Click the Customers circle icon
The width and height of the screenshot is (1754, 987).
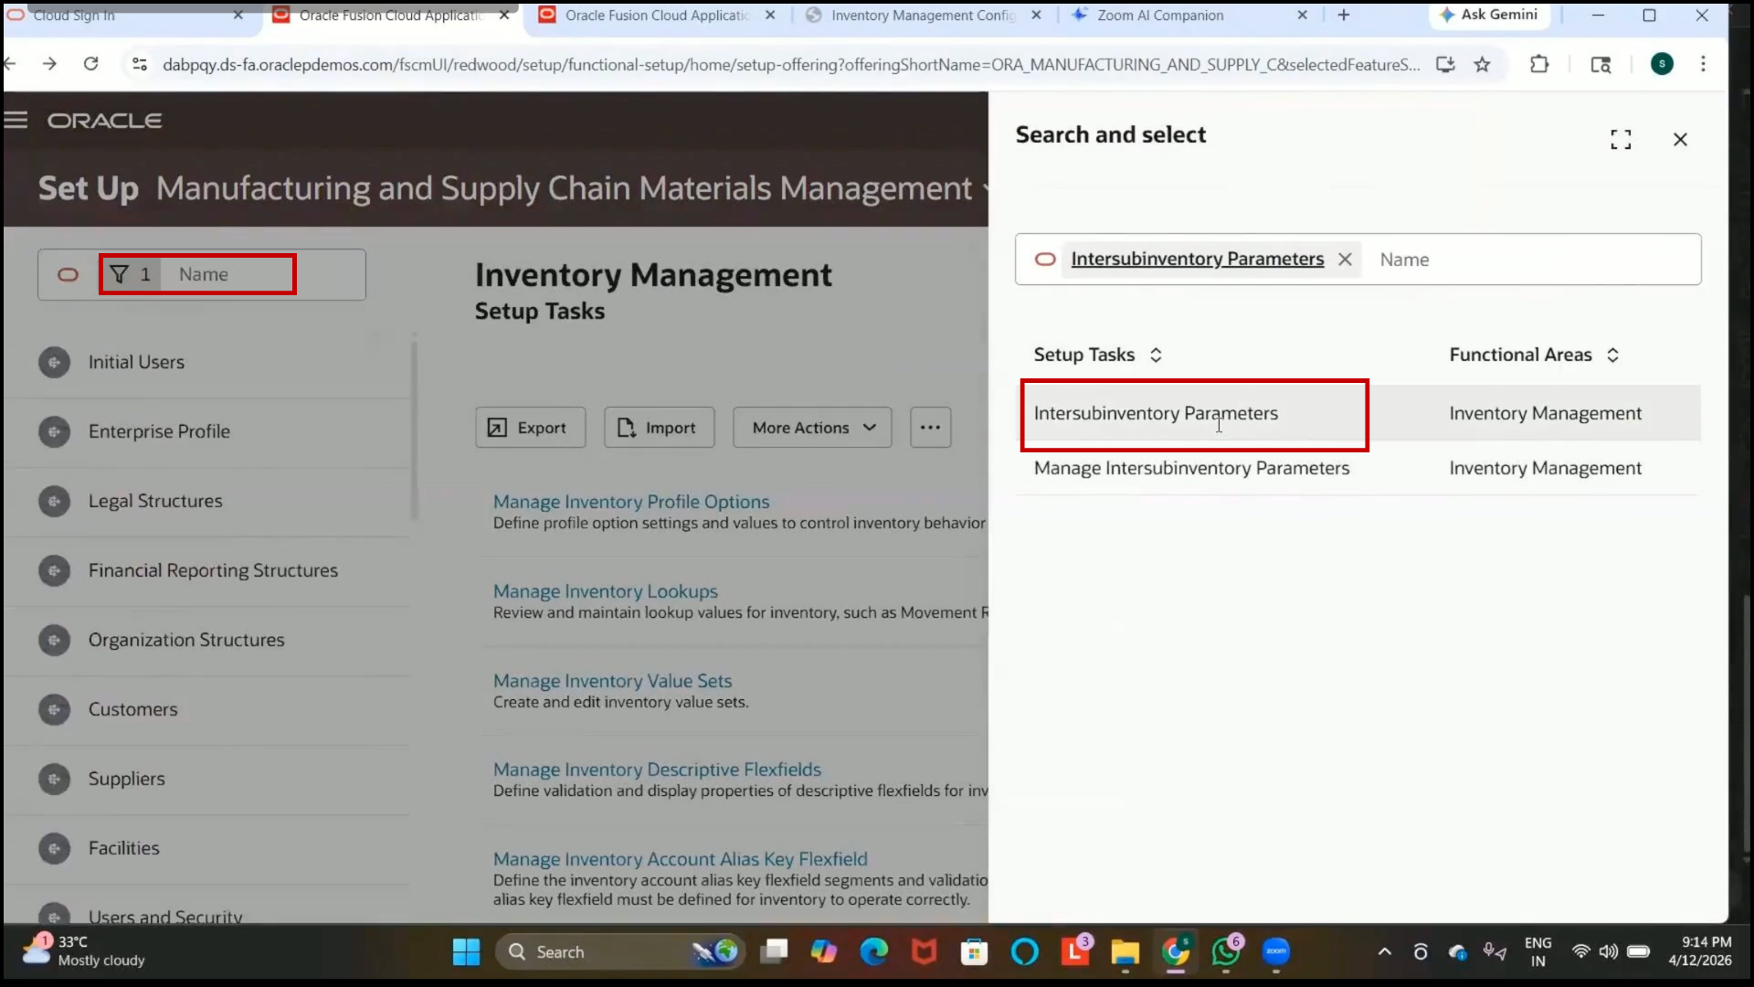click(x=54, y=709)
